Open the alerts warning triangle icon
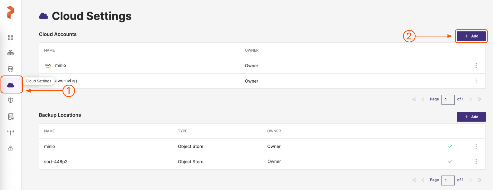The height and width of the screenshot is (190, 493). pos(11,148)
